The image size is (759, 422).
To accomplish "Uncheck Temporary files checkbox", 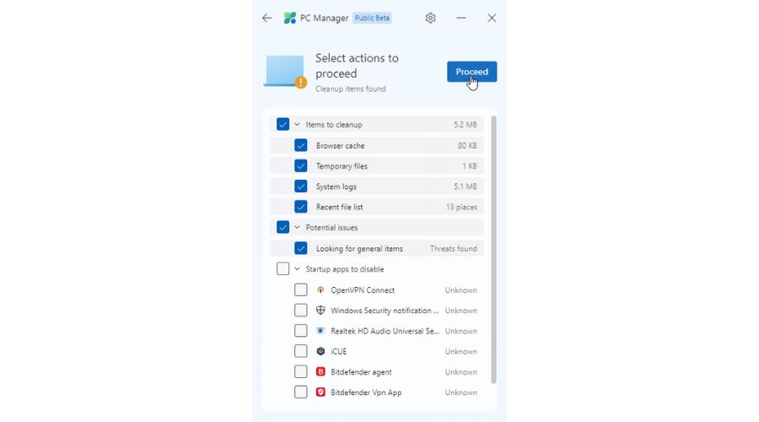I will pyautogui.click(x=300, y=165).
